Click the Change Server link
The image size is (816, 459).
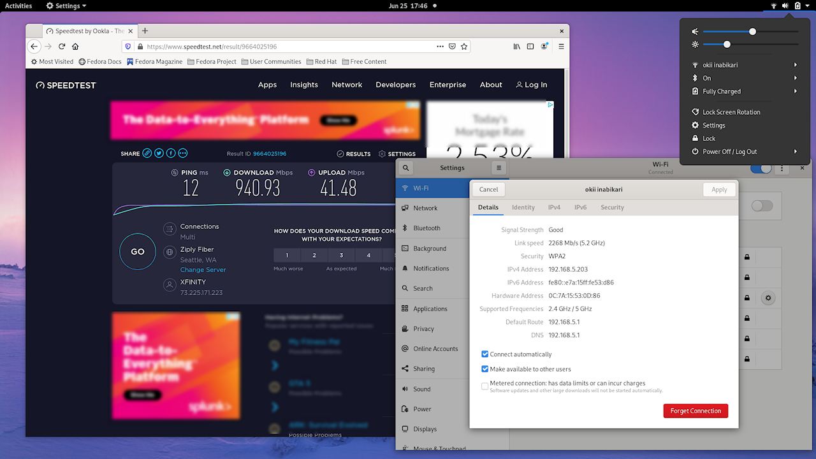click(203, 270)
